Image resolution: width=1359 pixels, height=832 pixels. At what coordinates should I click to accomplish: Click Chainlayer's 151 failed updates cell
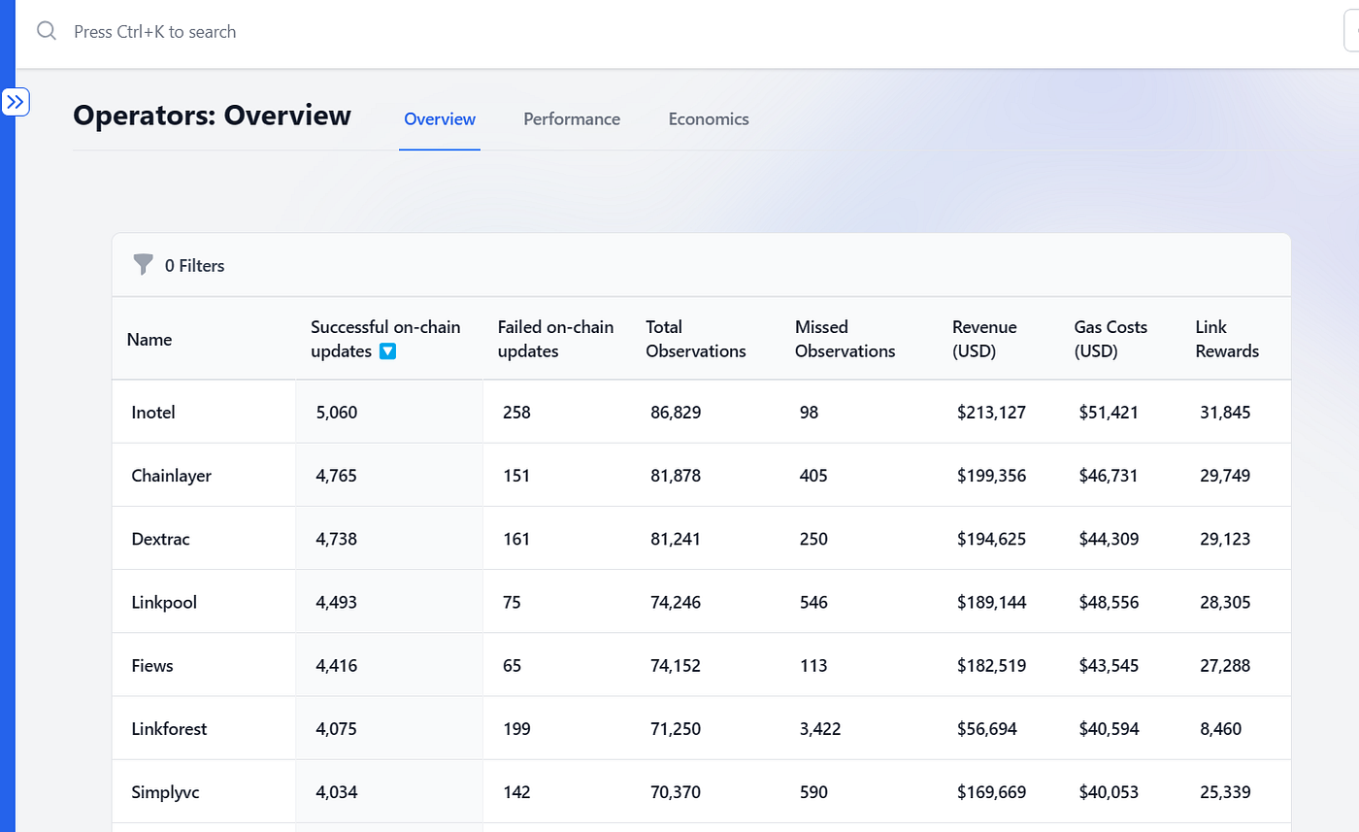coord(516,476)
